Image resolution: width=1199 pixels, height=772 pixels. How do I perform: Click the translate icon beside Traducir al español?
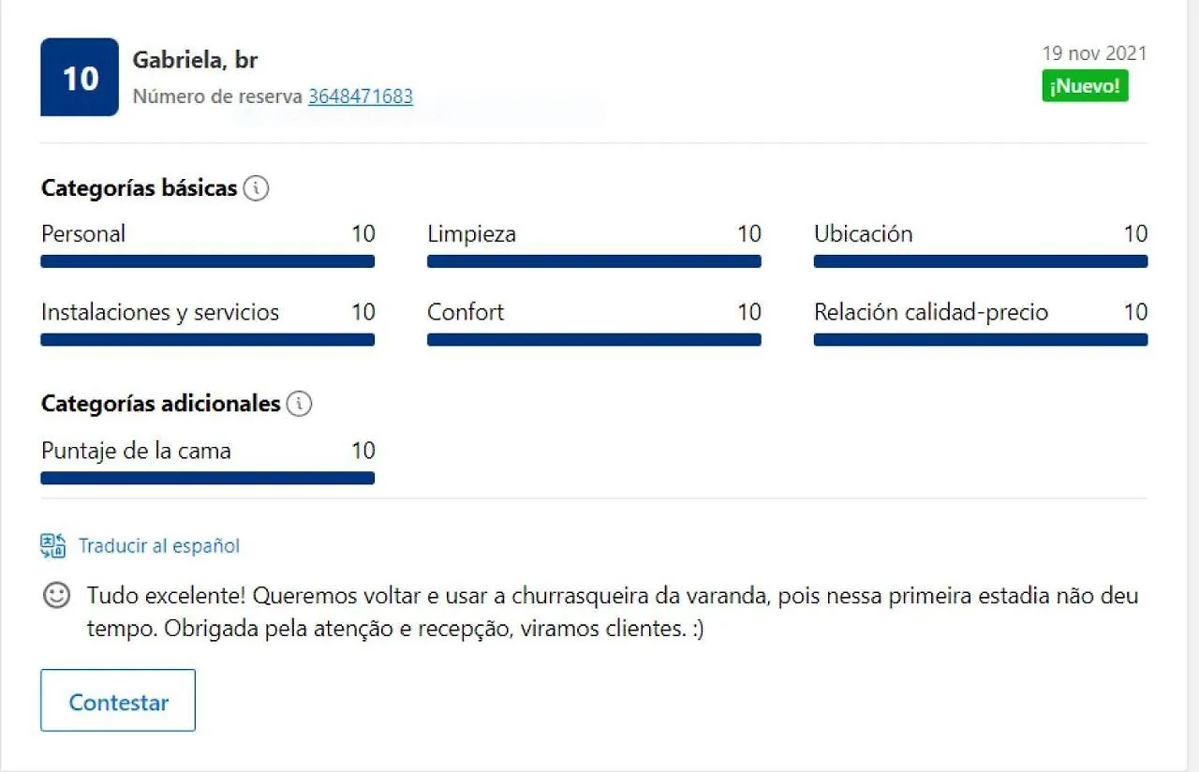click(x=52, y=546)
